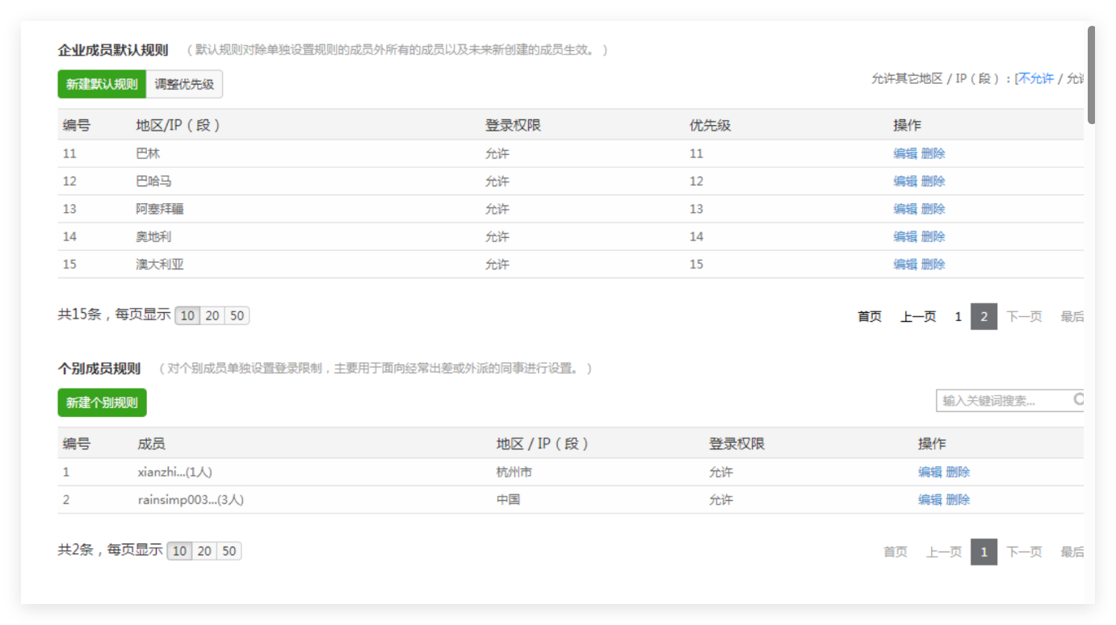Delete rule 14 奥地利
Screen dimensions: 1116x625
[933, 236]
